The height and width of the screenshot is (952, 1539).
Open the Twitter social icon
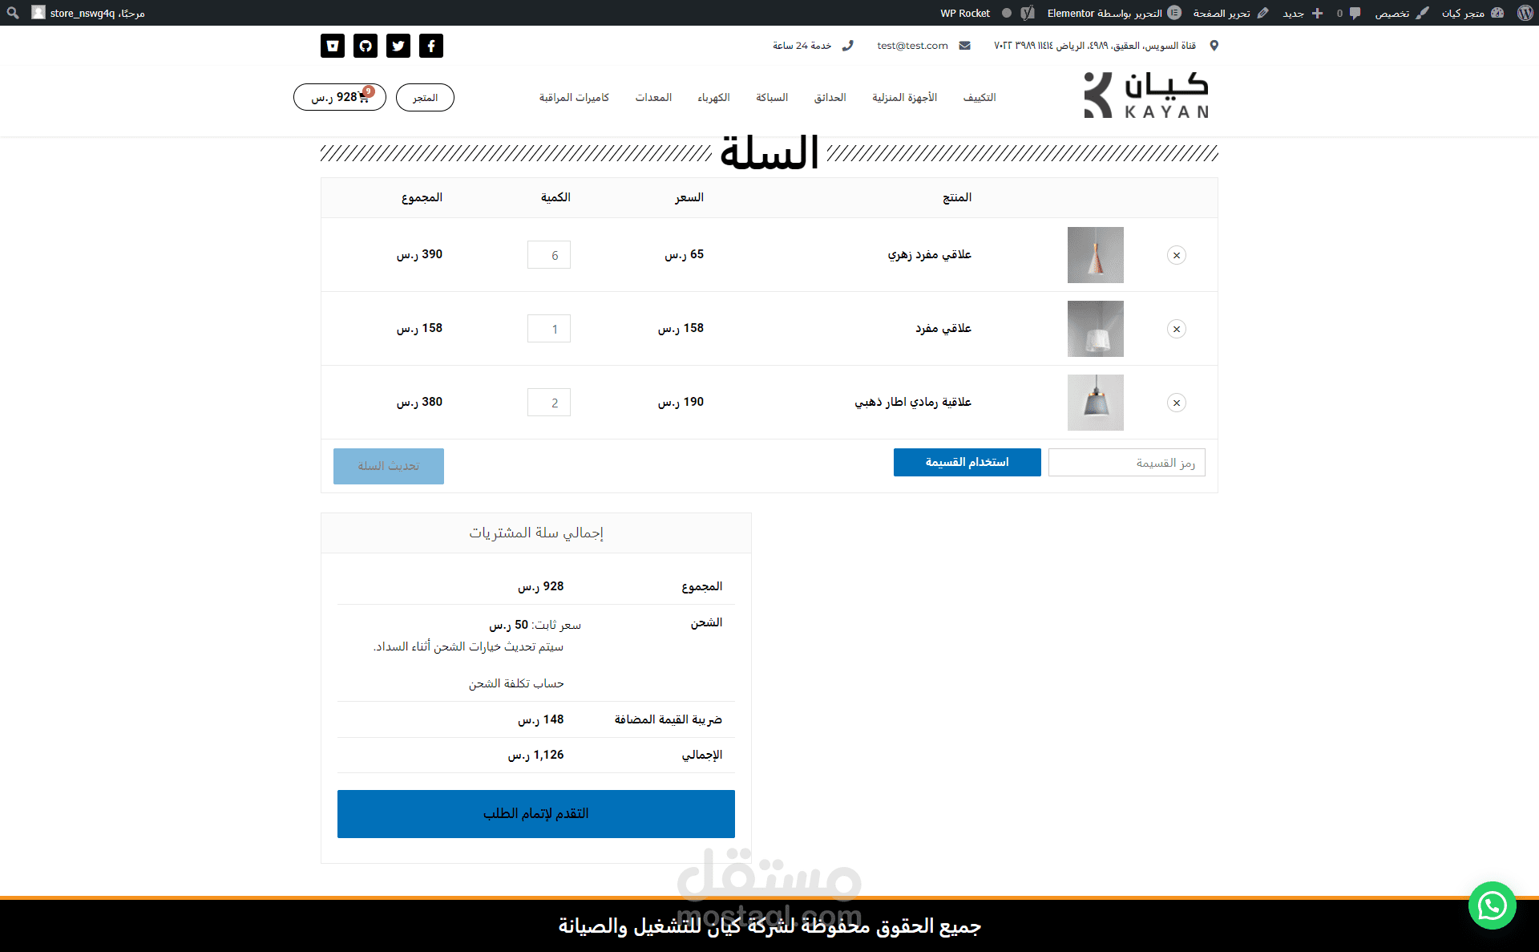tap(398, 46)
